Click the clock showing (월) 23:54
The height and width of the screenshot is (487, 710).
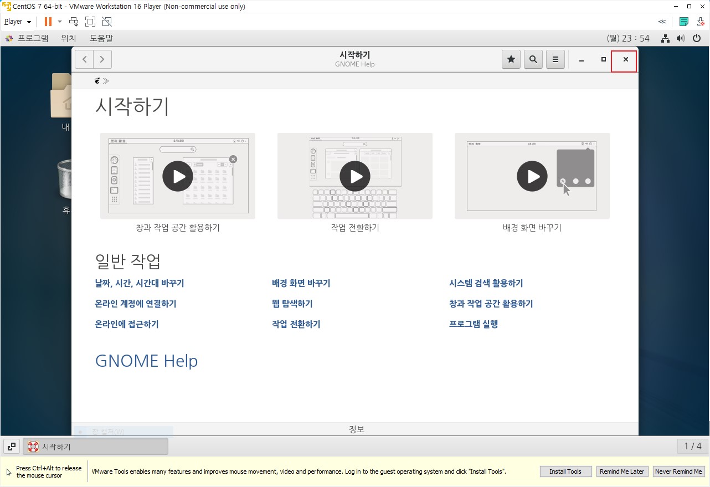tap(629, 38)
